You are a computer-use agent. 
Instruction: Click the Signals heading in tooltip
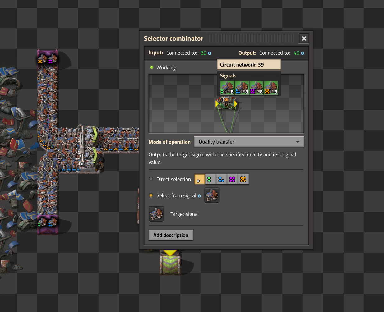coord(228,76)
